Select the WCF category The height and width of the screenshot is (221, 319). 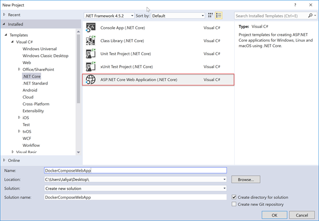tap(26, 138)
